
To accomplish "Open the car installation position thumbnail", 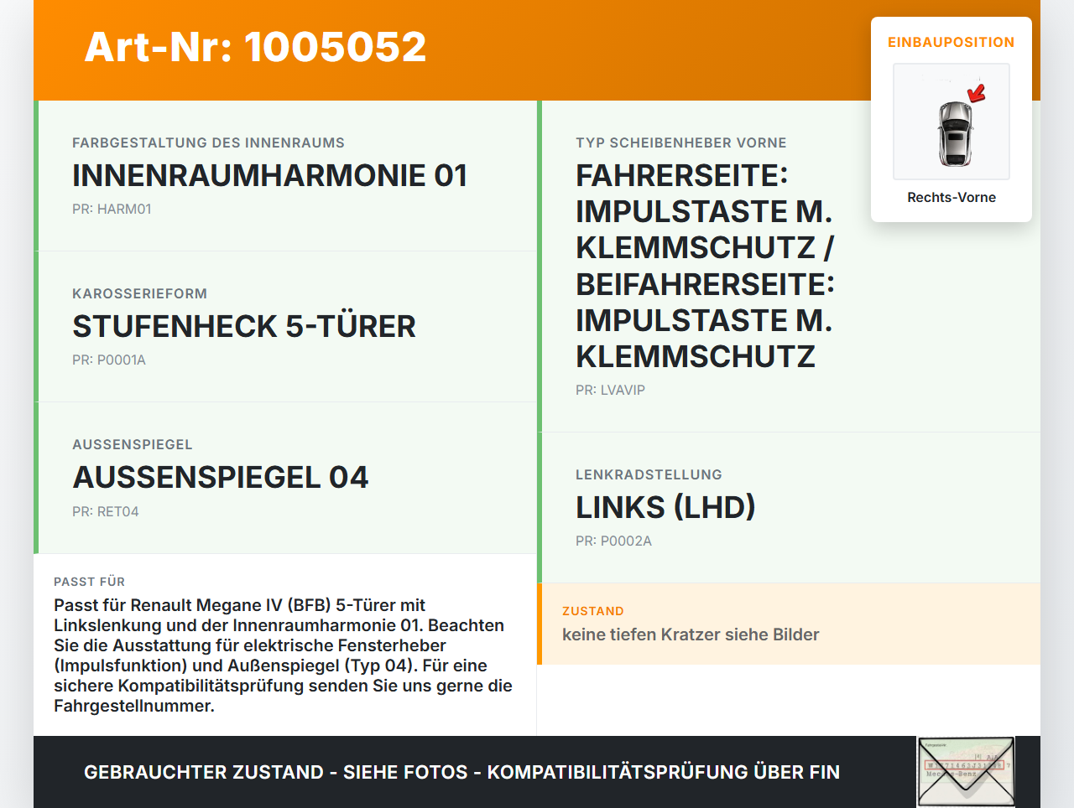I will [951, 122].
